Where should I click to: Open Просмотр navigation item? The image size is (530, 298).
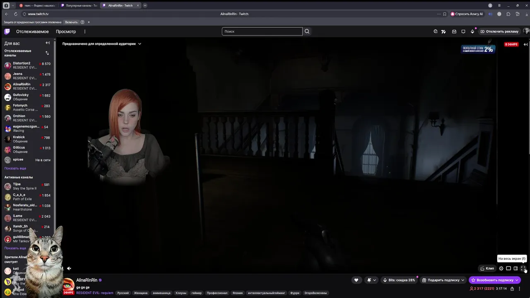click(66, 31)
